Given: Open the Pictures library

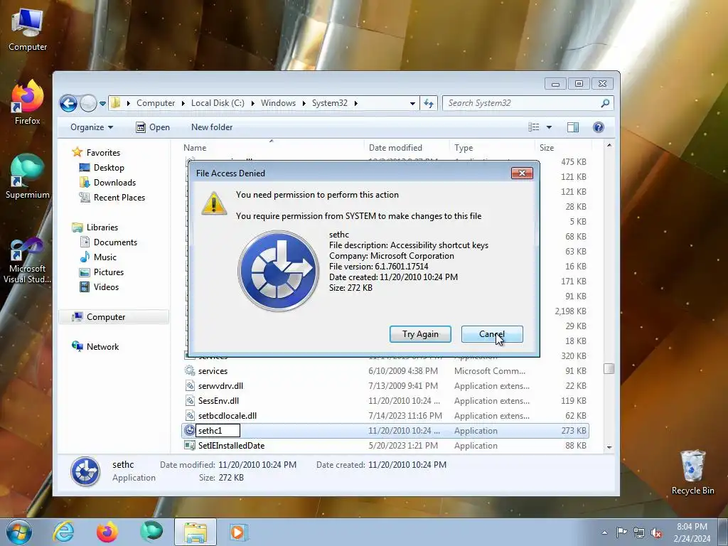Looking at the screenshot, I should 109,272.
